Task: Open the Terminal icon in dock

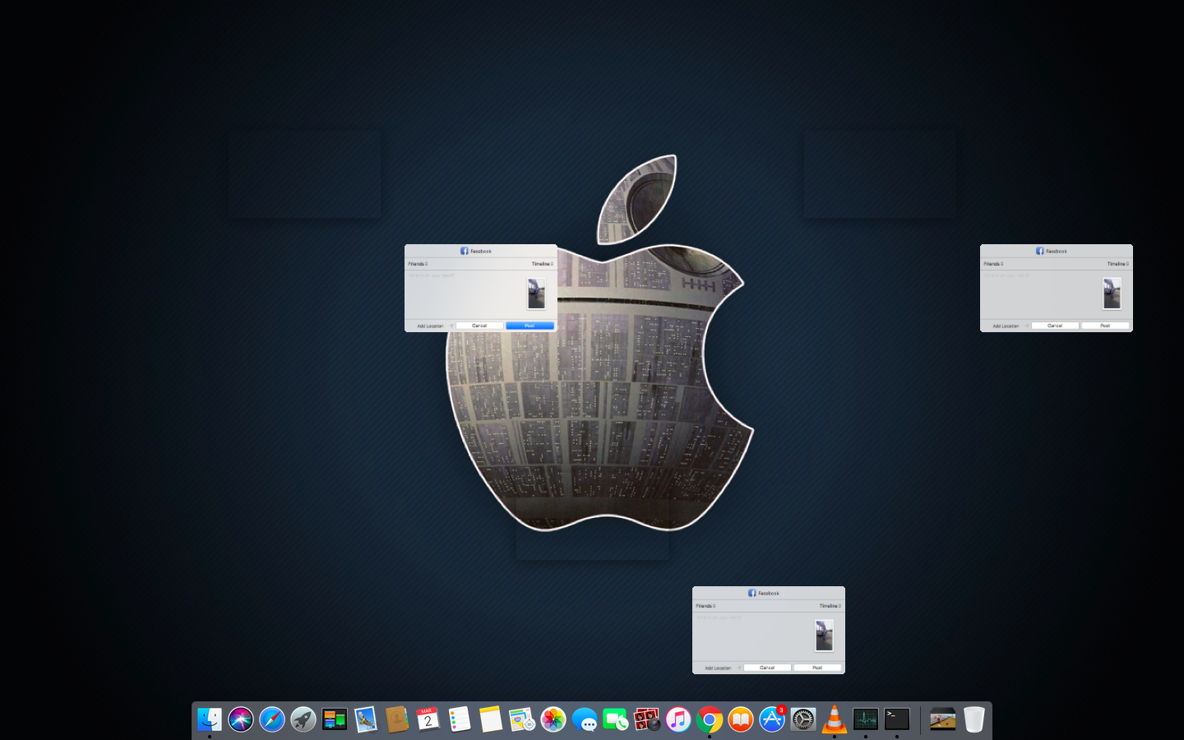Action: pos(897,719)
